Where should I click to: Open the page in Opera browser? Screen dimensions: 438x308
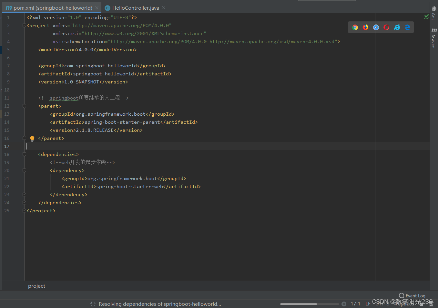[x=386, y=27]
